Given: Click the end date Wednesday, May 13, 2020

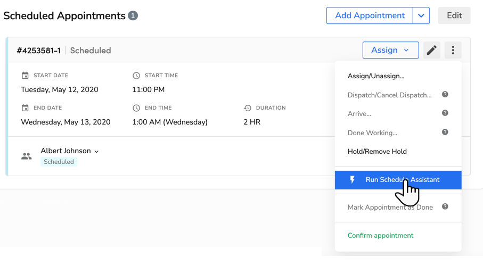Looking at the screenshot, I should point(66,122).
